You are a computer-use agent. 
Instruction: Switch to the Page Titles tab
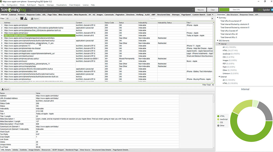(x=52, y=15)
